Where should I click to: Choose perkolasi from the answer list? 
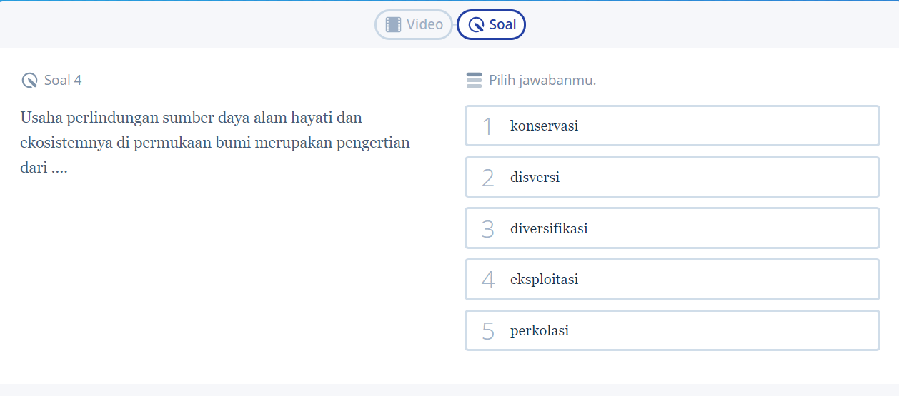(672, 330)
